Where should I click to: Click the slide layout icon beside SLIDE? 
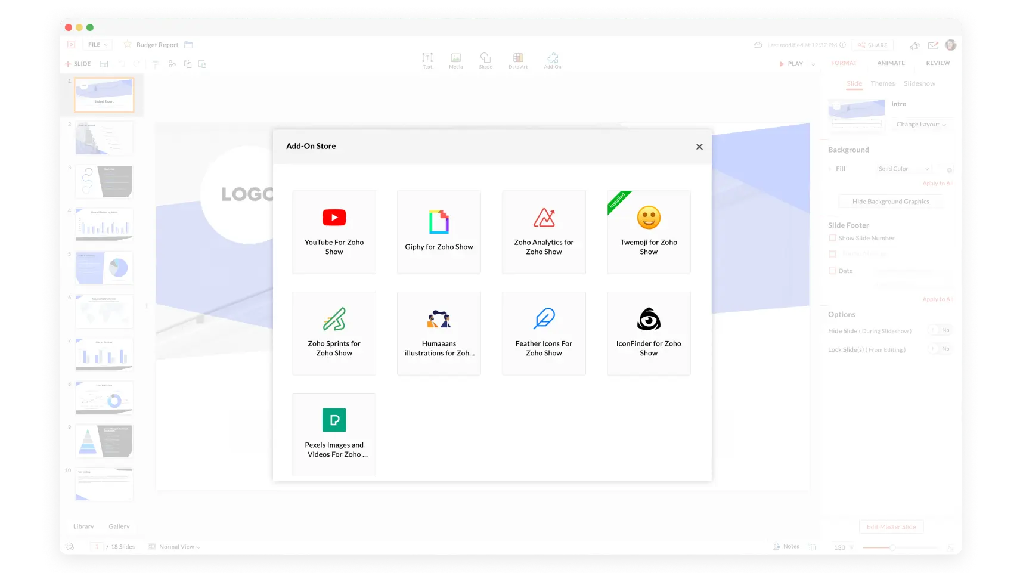[104, 64]
